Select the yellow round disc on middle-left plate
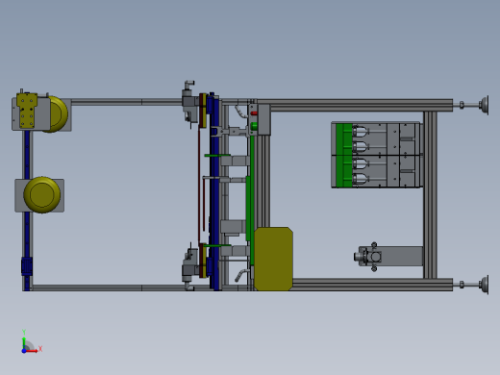 point(42,194)
